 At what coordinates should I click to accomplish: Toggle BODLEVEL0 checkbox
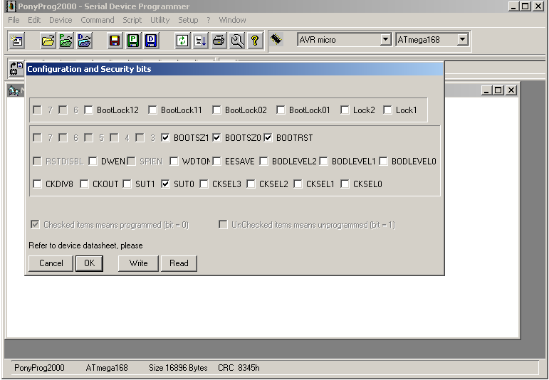[383, 162]
